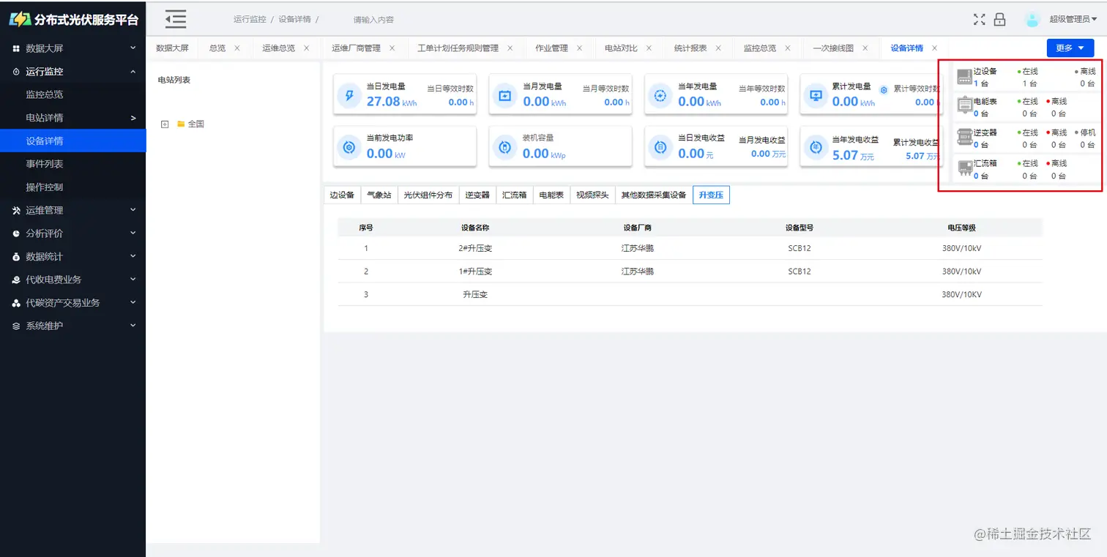Switch to the 气象站 tab

(x=379, y=195)
